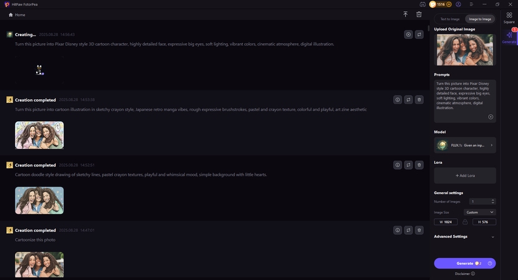This screenshot has height=280, width=518.
Task: Open the Image Size 'Custom' dropdown
Action: click(480, 212)
